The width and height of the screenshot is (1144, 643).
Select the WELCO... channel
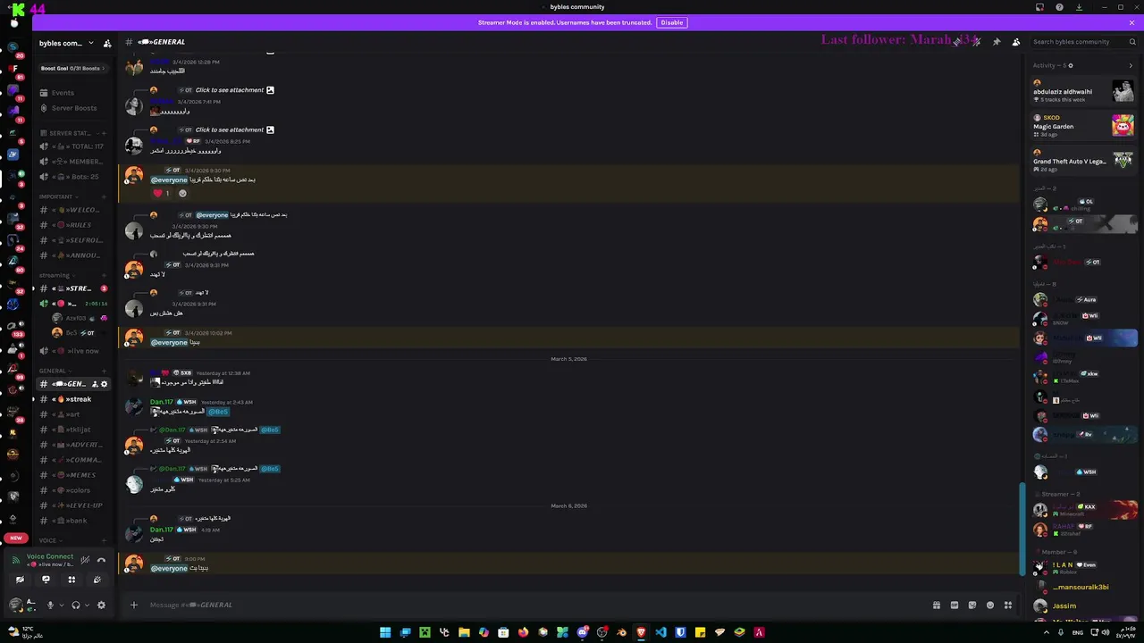73,210
